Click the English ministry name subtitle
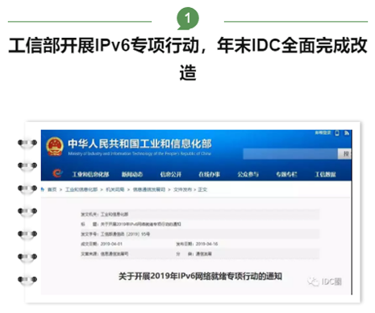 coord(140,154)
